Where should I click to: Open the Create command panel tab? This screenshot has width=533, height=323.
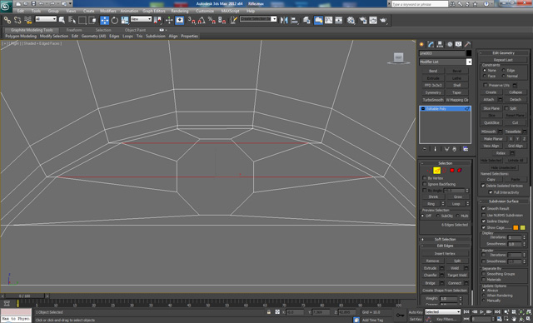pos(422,44)
